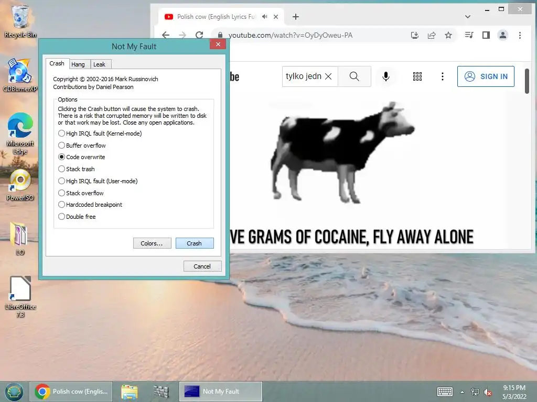Close the Polish cow tab
Viewport: 537px width, 402px height.
(x=276, y=17)
